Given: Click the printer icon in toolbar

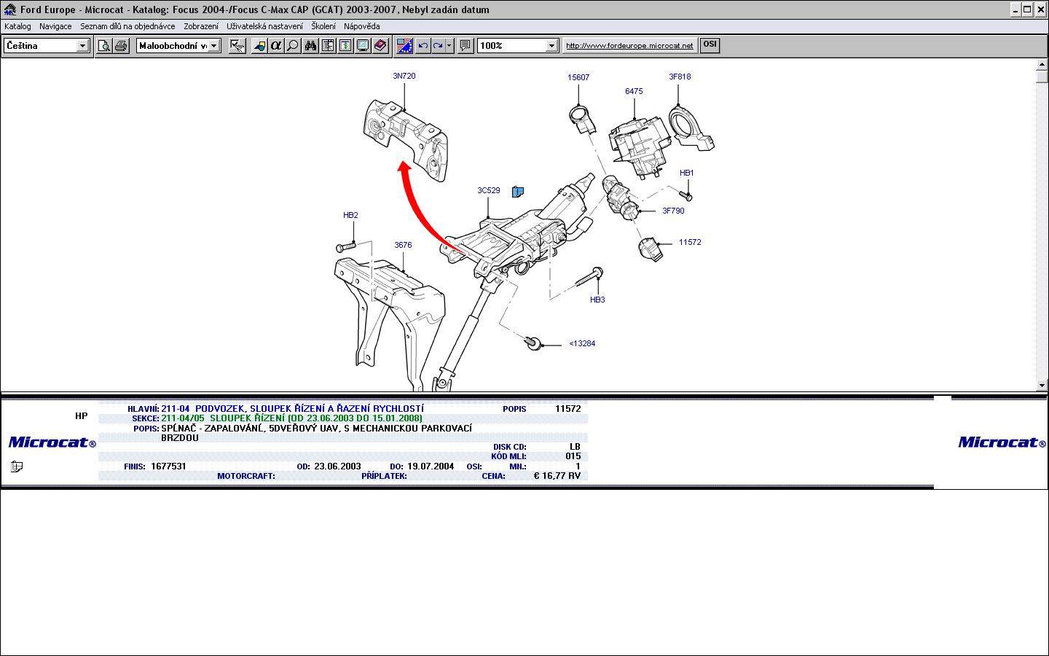Looking at the screenshot, I should (x=121, y=46).
